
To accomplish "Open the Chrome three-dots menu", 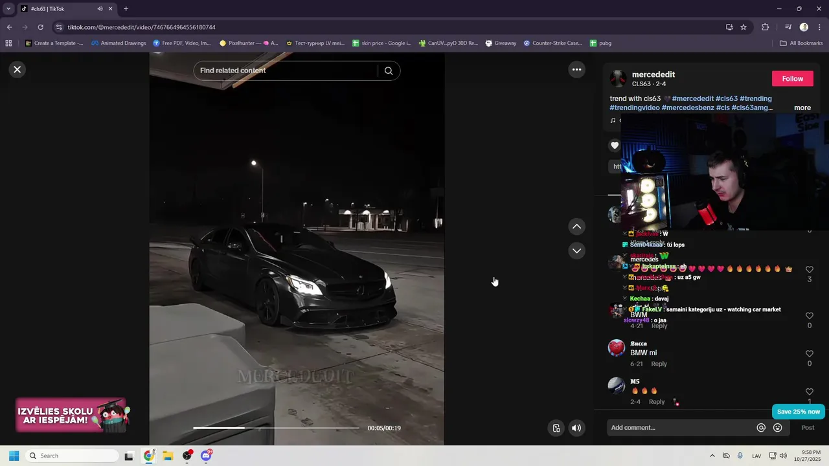I will coord(820,27).
